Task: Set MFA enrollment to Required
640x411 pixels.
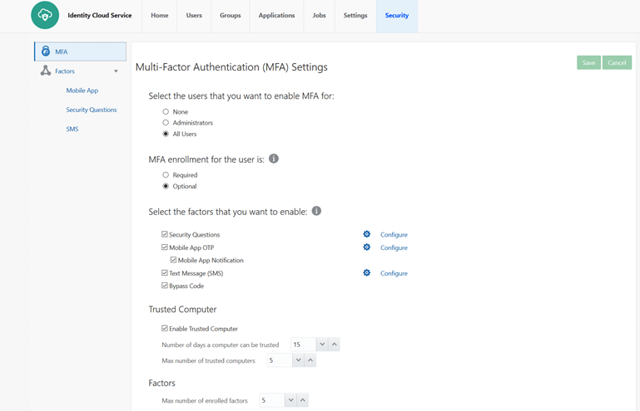Action: (166, 175)
